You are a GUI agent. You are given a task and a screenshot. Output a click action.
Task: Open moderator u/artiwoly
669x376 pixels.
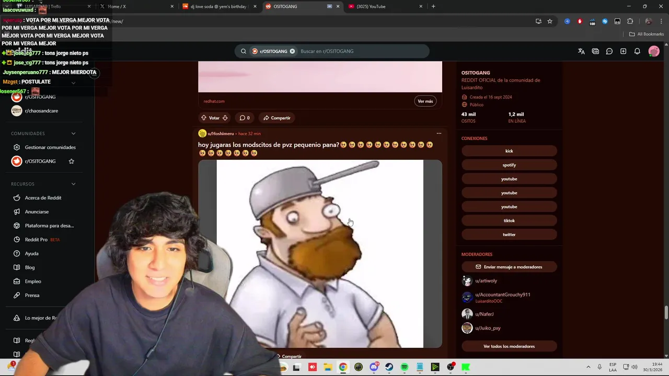[x=486, y=281]
